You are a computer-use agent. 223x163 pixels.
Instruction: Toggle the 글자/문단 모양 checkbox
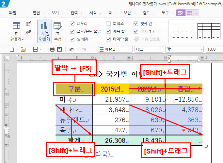[x=72, y=31]
